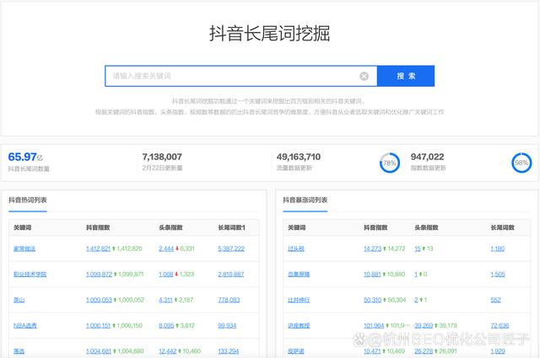Viewport: 540px width, 358px height.
Task: Click the blue 搜索 search button
Action: 406,76
